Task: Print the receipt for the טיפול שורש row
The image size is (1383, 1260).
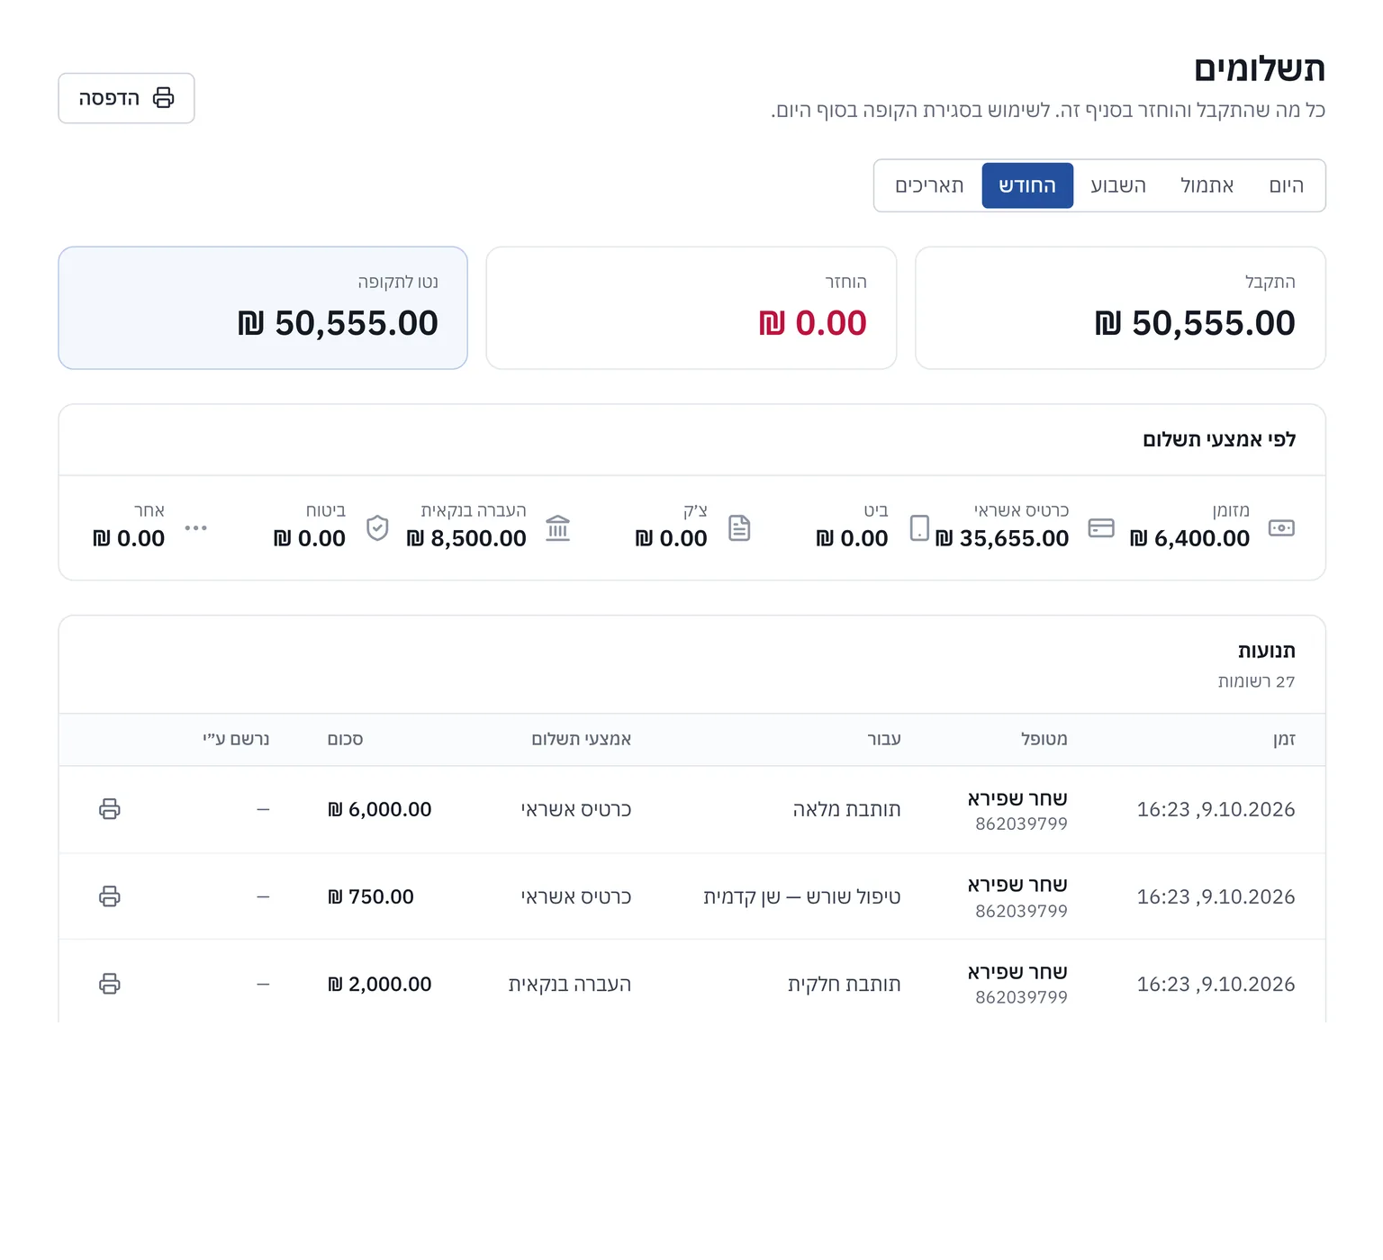Action: 110,896
